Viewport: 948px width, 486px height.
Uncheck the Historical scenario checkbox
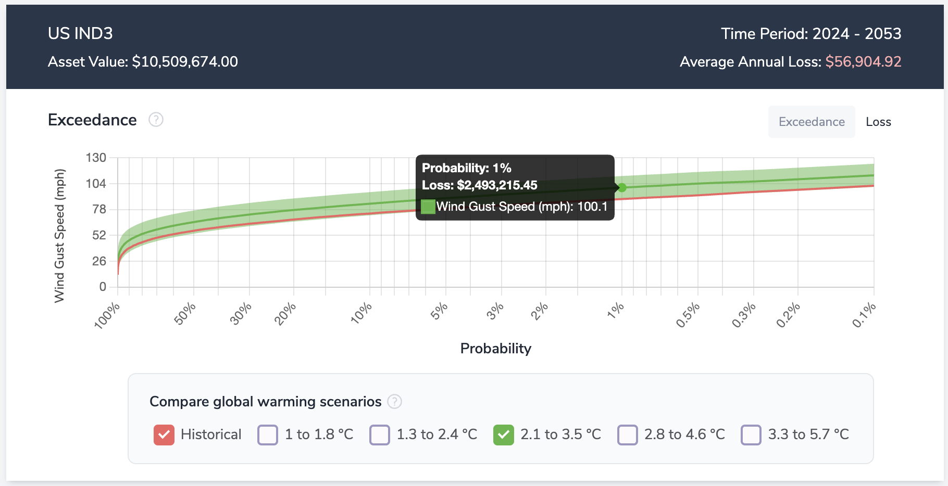click(164, 434)
